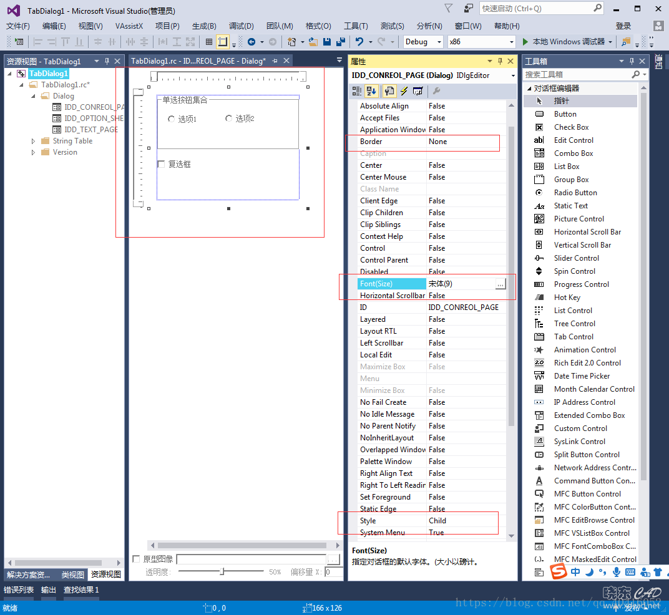Expand the Version tree node

(x=33, y=152)
